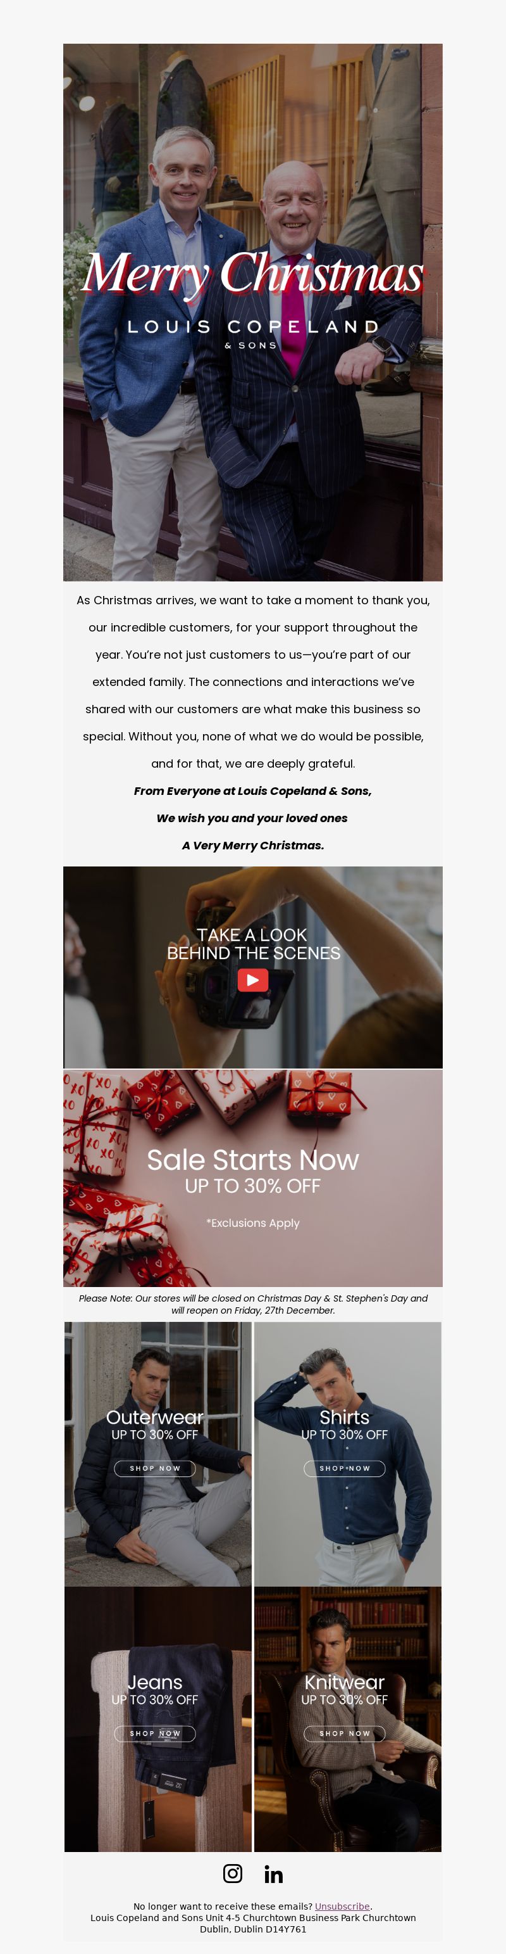
Task: Click the Unsubscribe link
Action: click(342, 1905)
